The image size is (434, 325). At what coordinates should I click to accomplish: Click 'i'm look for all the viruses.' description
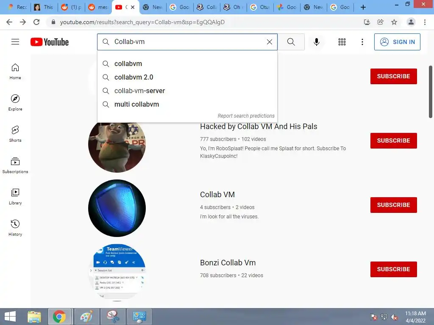[229, 216]
